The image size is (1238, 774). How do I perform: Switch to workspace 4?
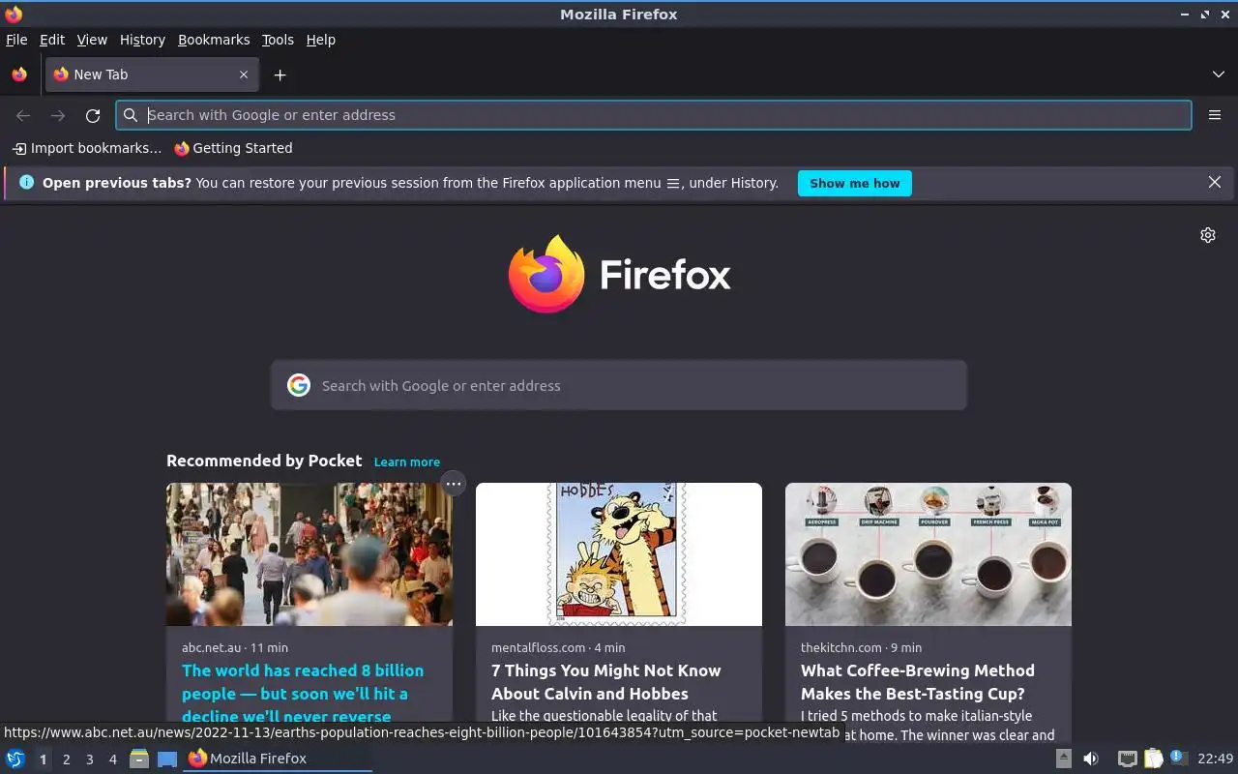[x=112, y=759]
